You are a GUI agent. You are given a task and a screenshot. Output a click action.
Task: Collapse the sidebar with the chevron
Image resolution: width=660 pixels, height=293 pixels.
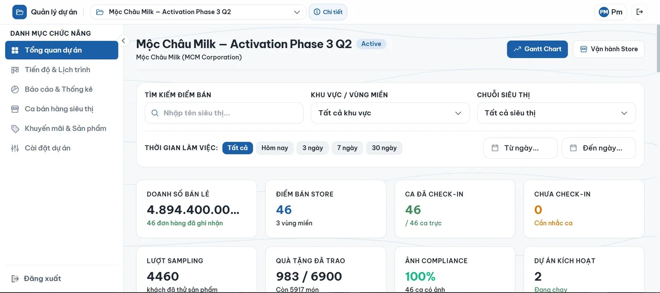pos(124,41)
